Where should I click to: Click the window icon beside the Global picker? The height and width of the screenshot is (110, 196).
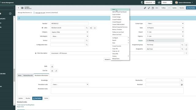pyautogui.click(x=159, y=2)
